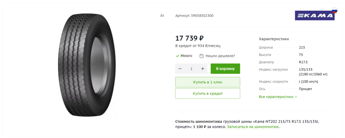Click the icon beside Нашли дешевле?
Screen dimensions: 345x138
point(201,56)
